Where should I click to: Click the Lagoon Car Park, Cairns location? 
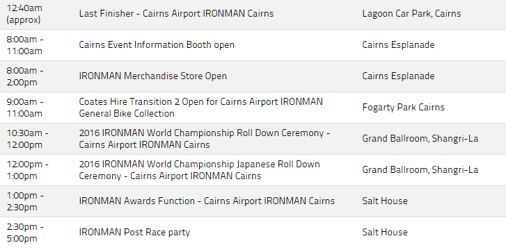(411, 13)
